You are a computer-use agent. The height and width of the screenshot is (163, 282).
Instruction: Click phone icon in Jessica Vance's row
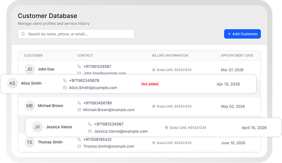click(90, 124)
